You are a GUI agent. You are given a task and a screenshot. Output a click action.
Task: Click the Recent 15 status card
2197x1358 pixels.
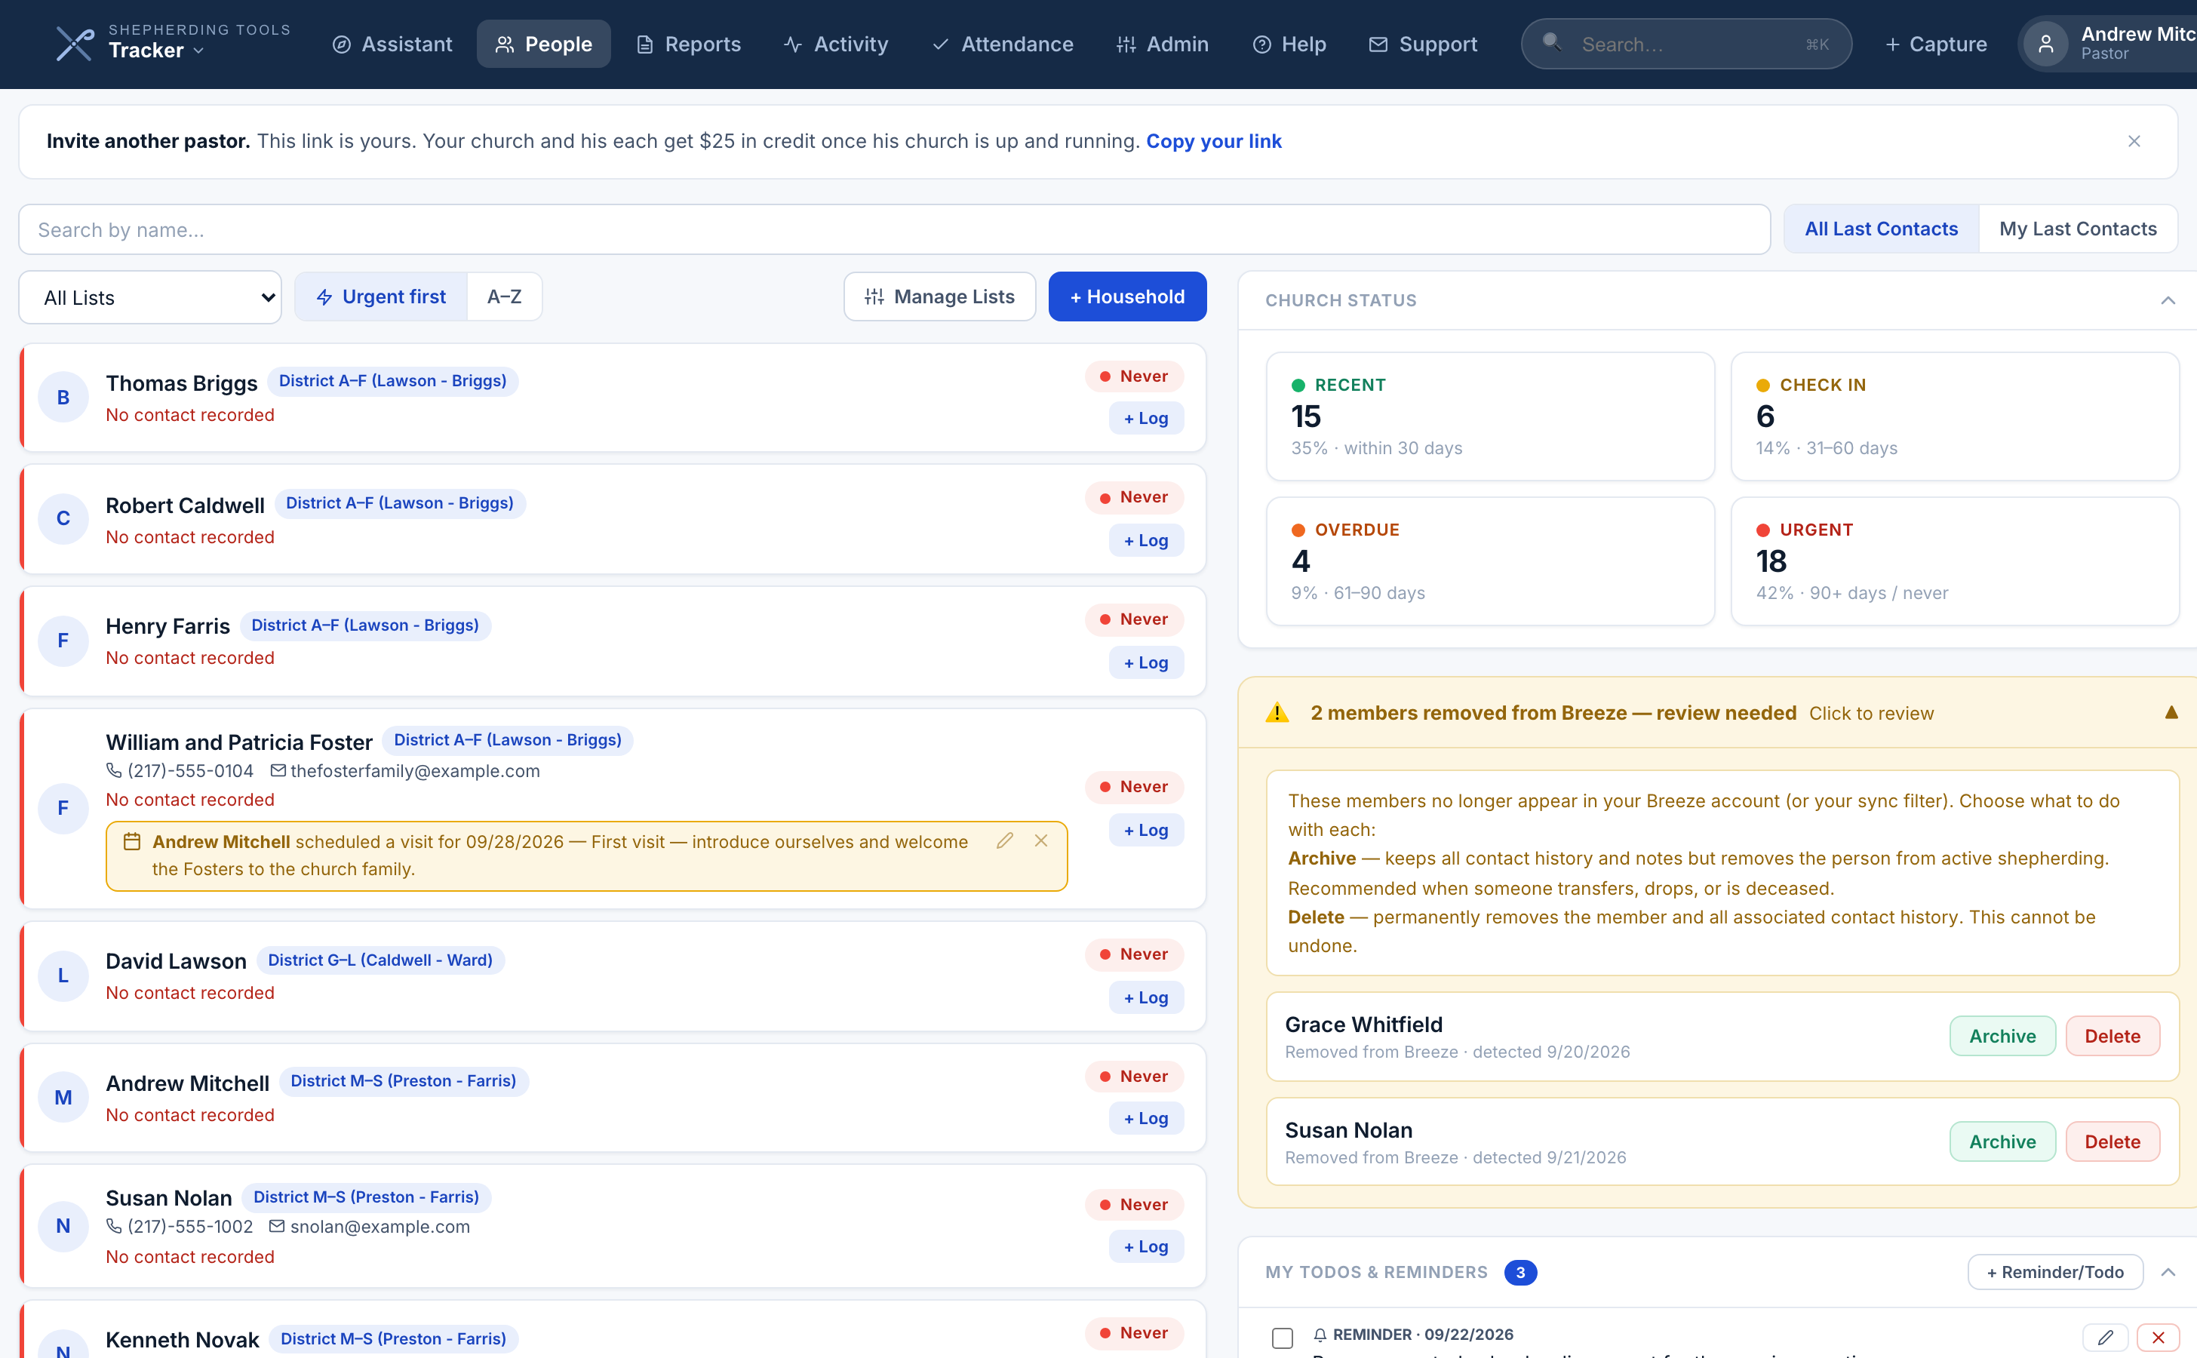point(1490,416)
